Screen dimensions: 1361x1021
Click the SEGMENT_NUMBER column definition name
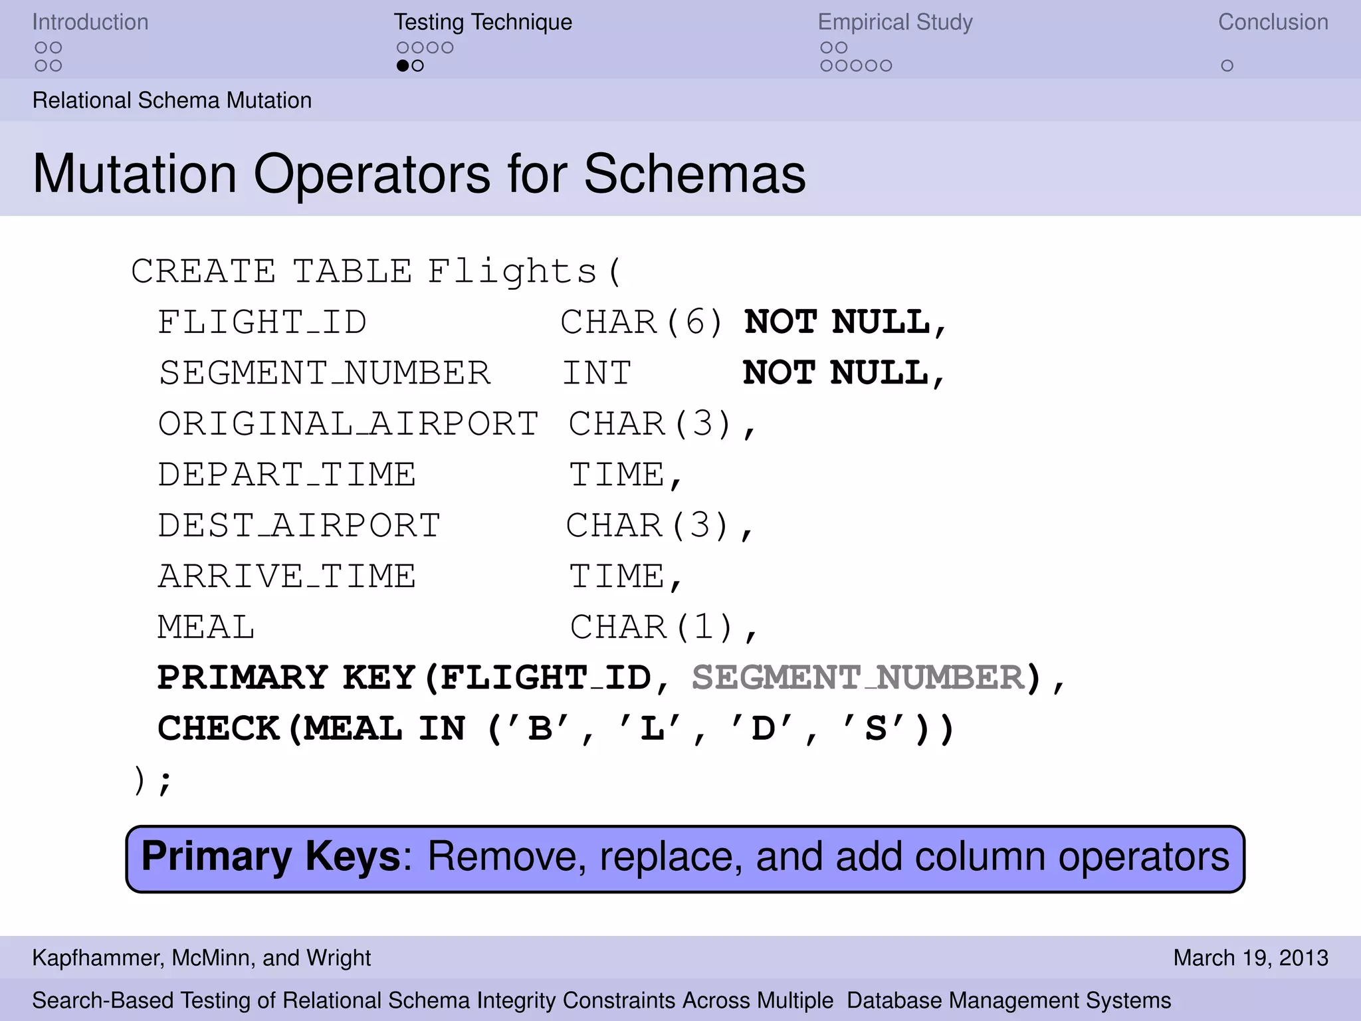coord(324,373)
